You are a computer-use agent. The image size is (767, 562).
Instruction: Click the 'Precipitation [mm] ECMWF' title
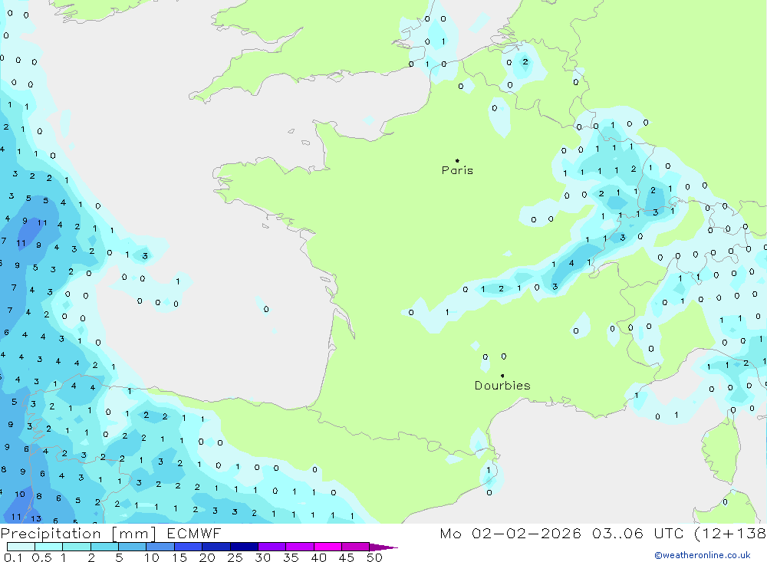coord(110,533)
